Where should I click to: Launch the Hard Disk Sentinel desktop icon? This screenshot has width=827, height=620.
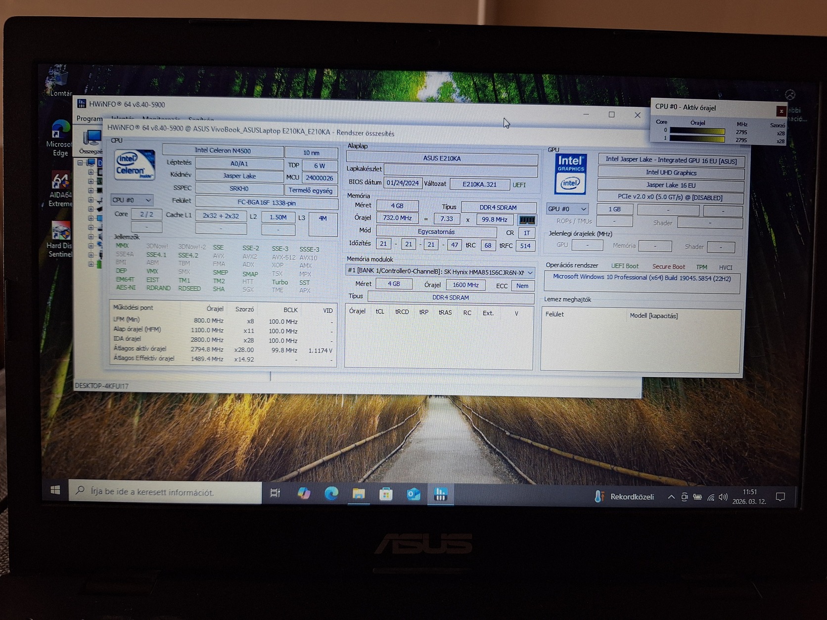pos(60,239)
